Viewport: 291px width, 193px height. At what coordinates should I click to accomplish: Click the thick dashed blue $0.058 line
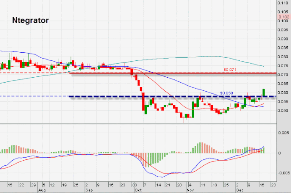(x=173, y=96)
